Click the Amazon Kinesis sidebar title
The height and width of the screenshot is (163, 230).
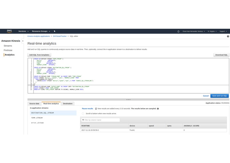[x=11, y=41]
